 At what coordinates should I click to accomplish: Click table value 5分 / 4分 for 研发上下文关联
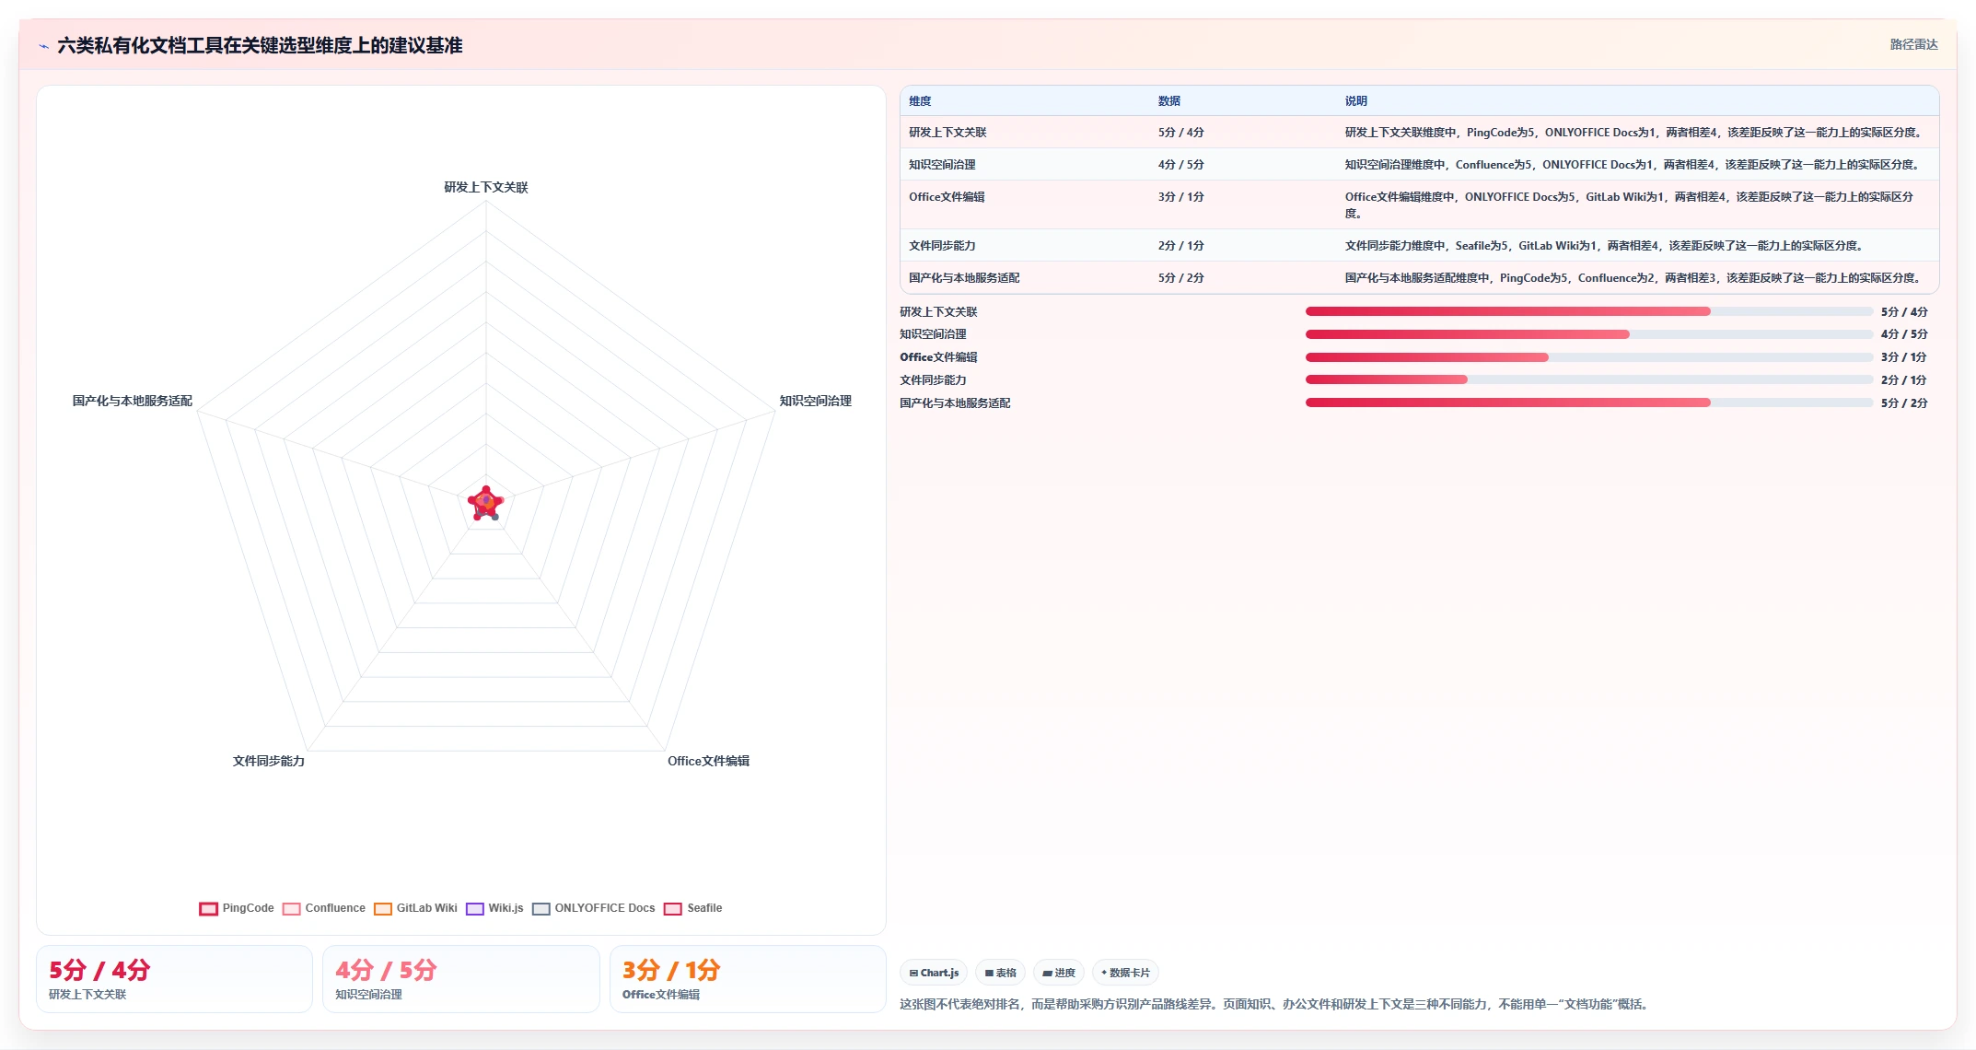pyautogui.click(x=1181, y=133)
